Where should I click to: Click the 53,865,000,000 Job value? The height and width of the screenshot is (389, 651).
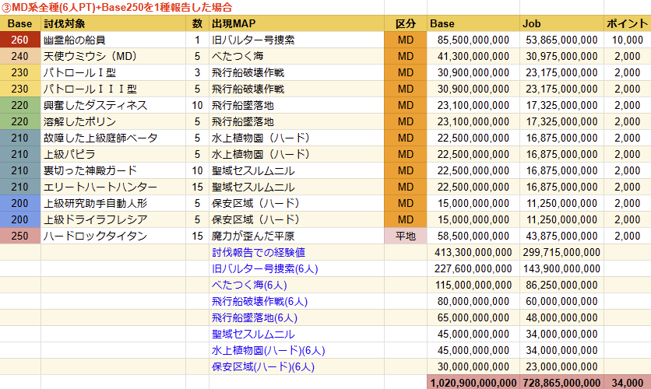[x=561, y=40]
